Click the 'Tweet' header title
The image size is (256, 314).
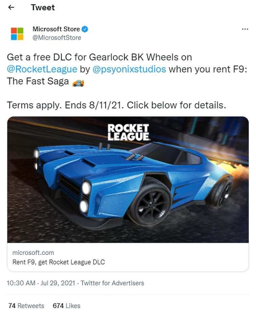tap(43, 7)
